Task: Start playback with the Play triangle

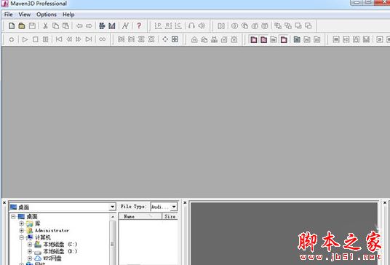Action: (x=25, y=39)
